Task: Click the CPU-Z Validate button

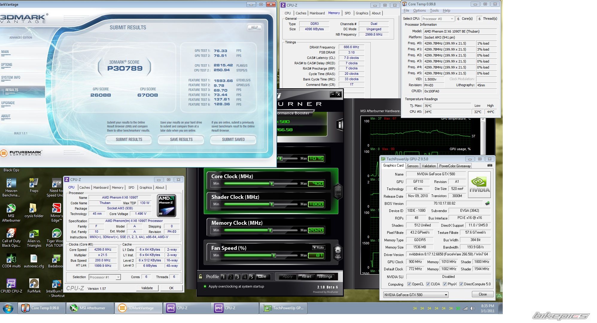Action: click(x=147, y=288)
